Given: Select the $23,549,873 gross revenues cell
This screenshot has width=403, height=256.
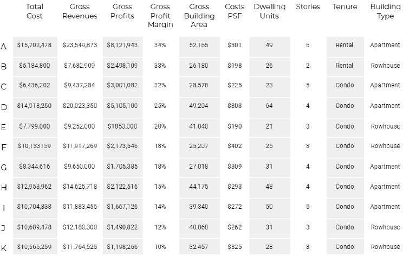Looking at the screenshot, I should click(x=80, y=45).
